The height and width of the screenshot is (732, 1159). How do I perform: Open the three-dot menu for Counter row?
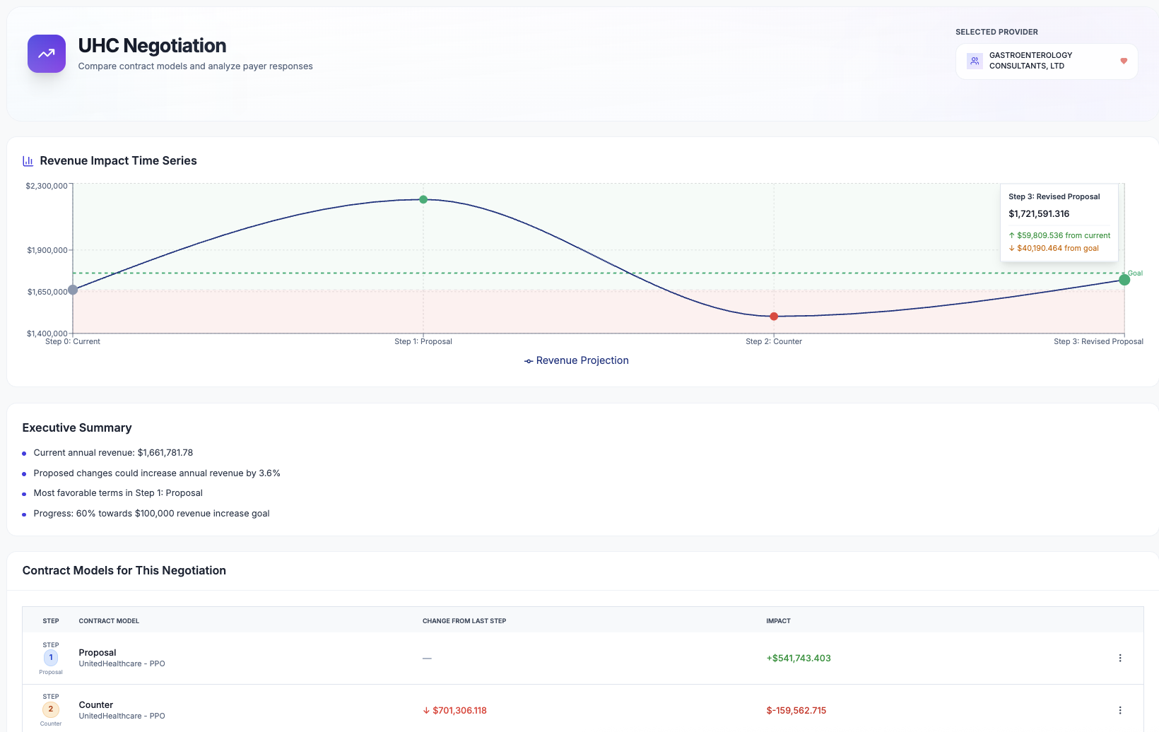coord(1120,710)
